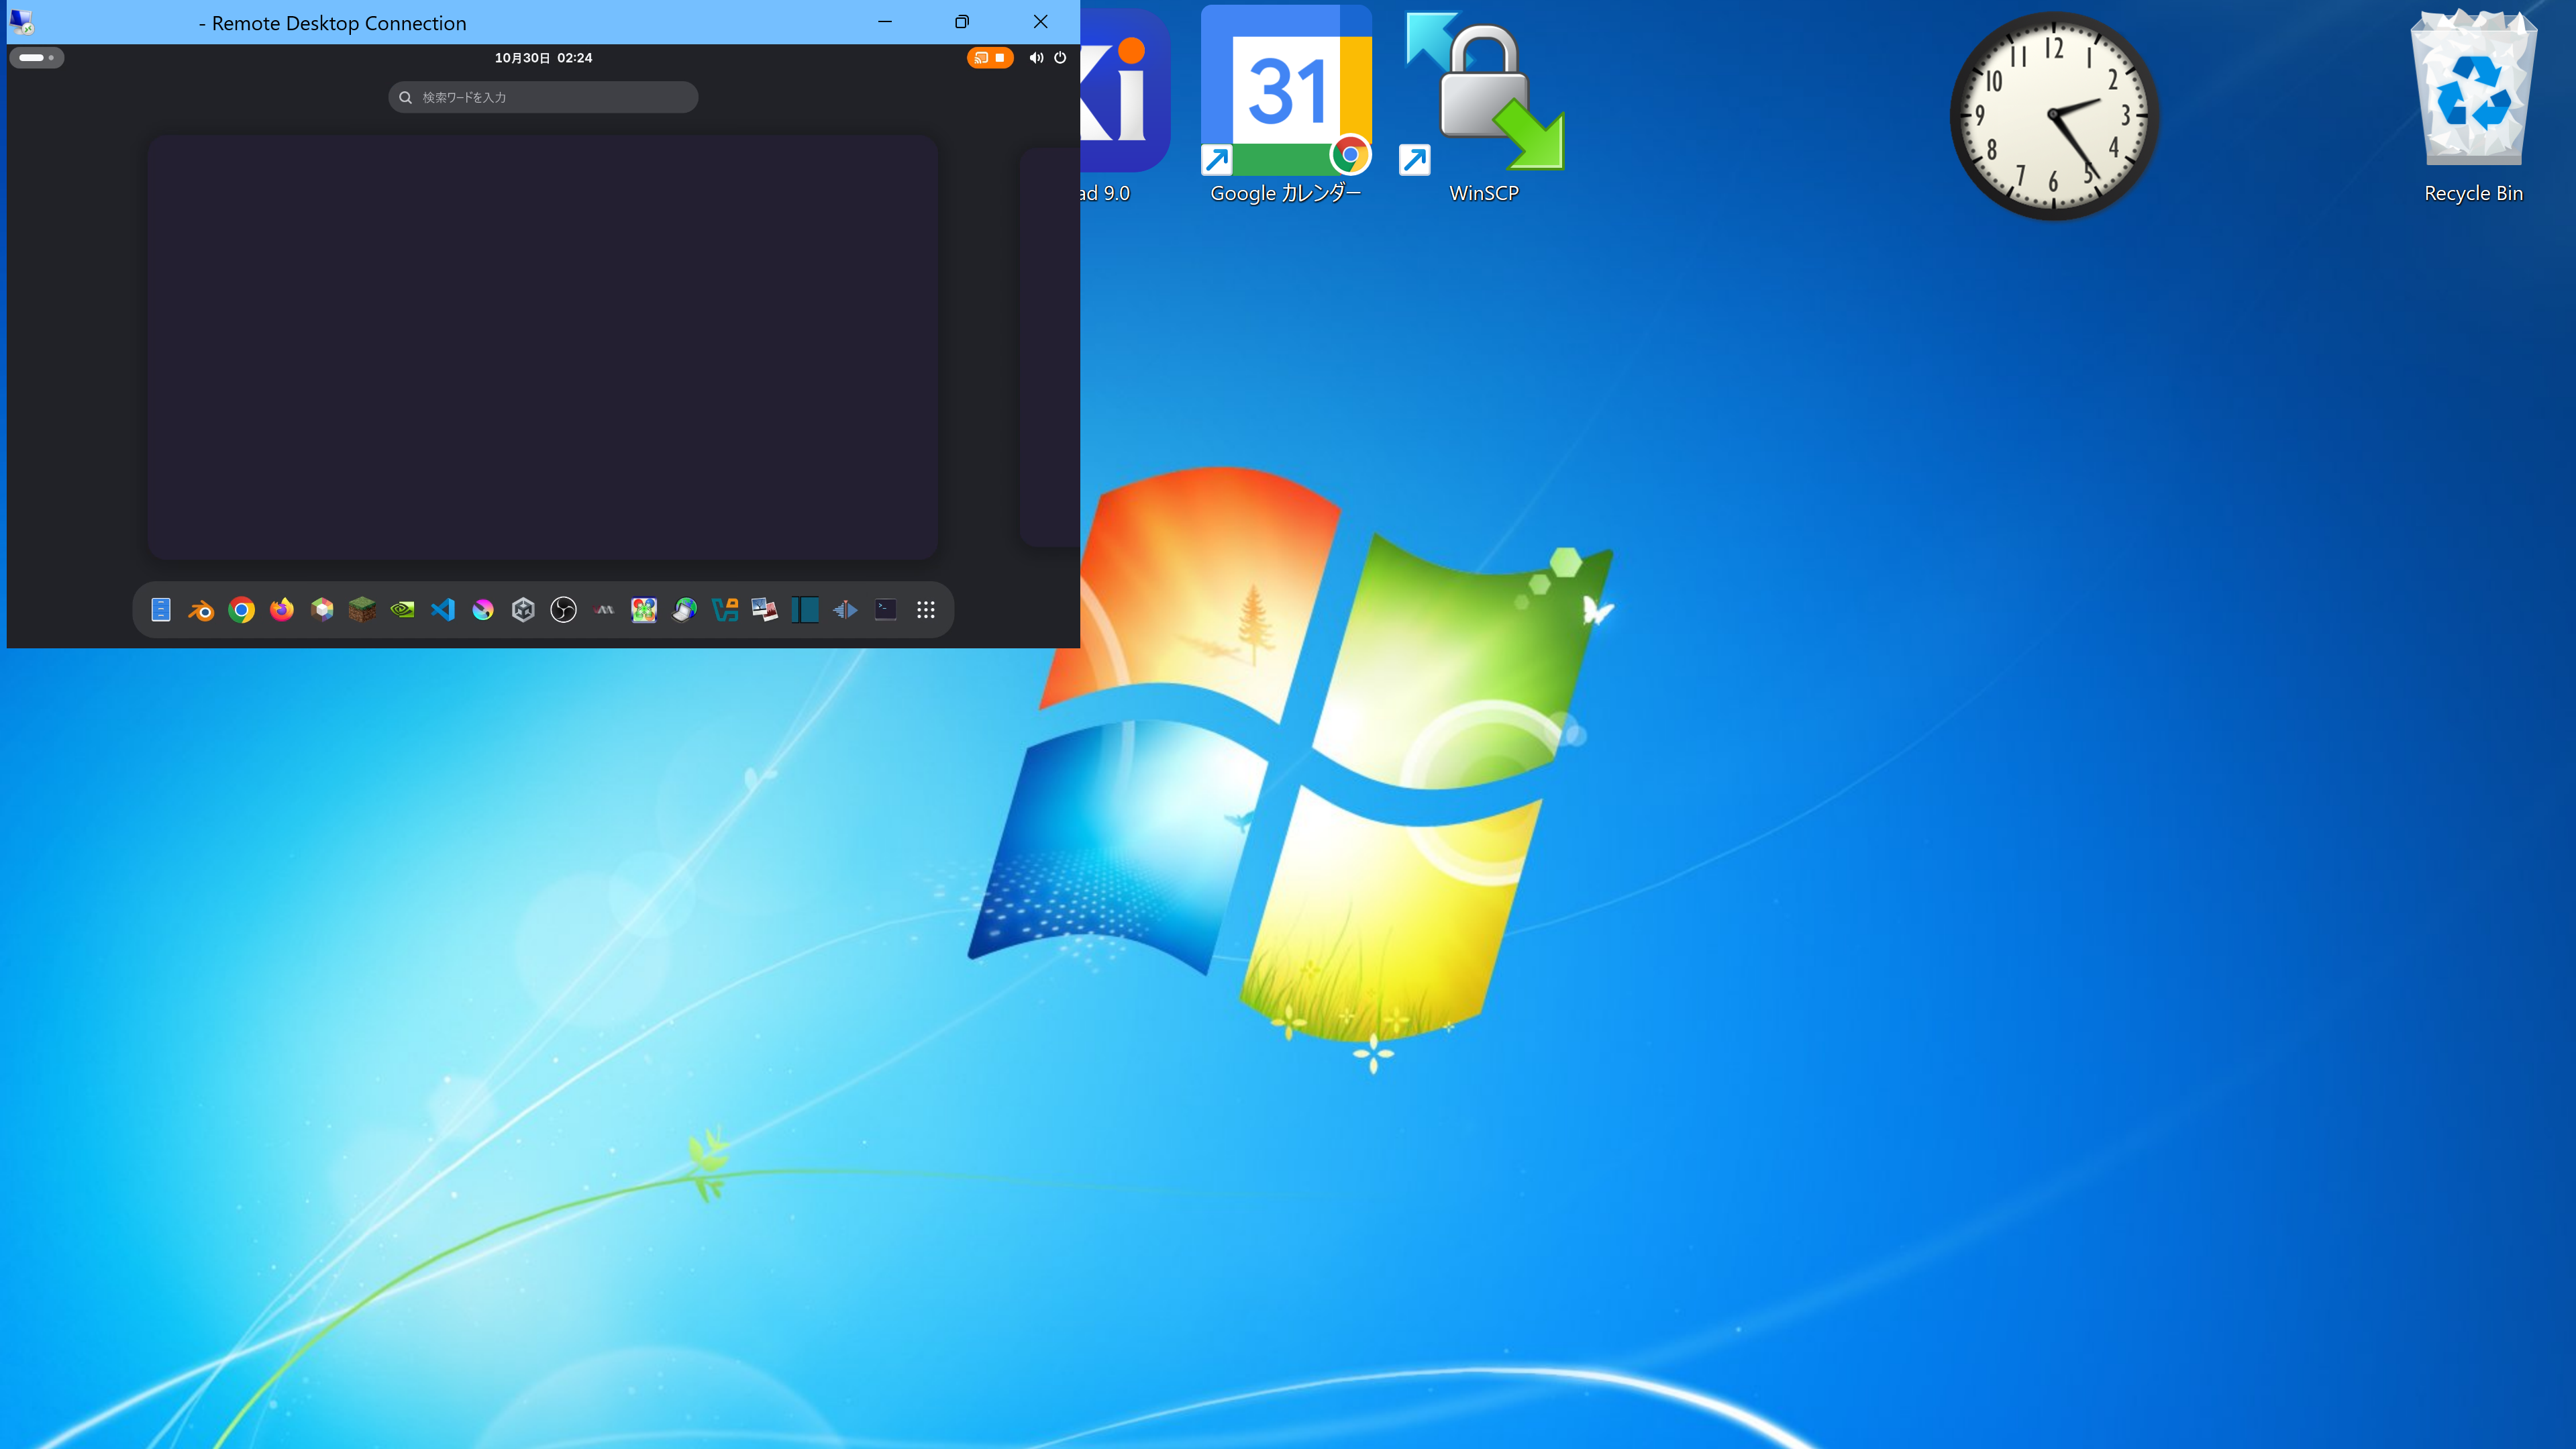Open system menu via volume icon
This screenshot has height=1449, width=2576.
tap(1036, 58)
